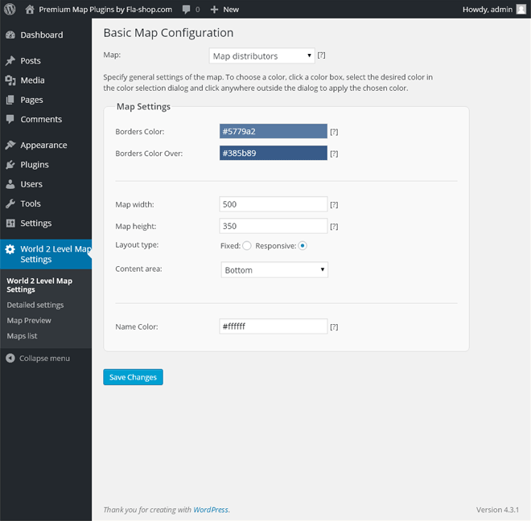Click help [?] beside Map height

(x=334, y=227)
